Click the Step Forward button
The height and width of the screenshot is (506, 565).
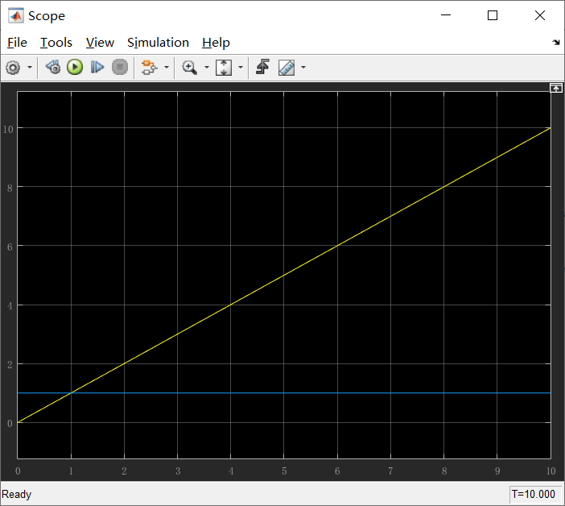[x=97, y=68]
